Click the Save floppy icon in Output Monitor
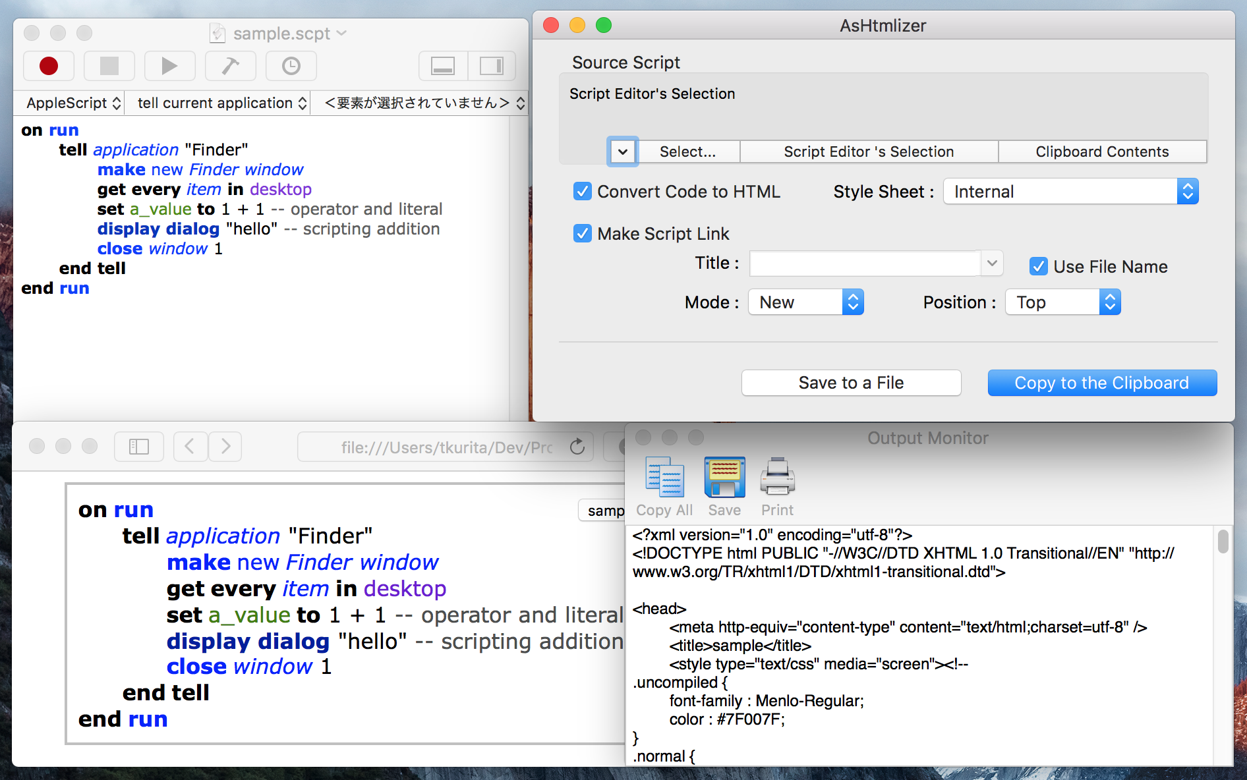This screenshot has width=1247, height=780. click(724, 478)
